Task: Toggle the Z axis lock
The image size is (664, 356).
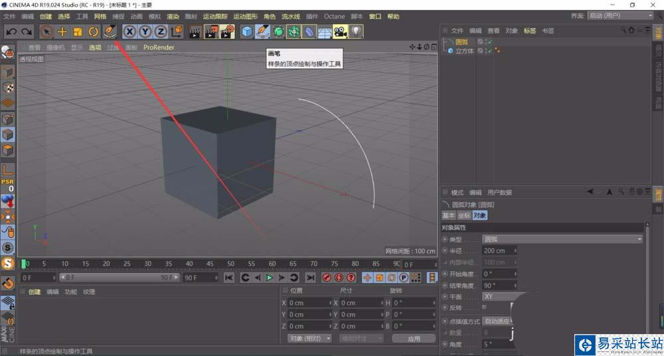Action: [x=160, y=31]
